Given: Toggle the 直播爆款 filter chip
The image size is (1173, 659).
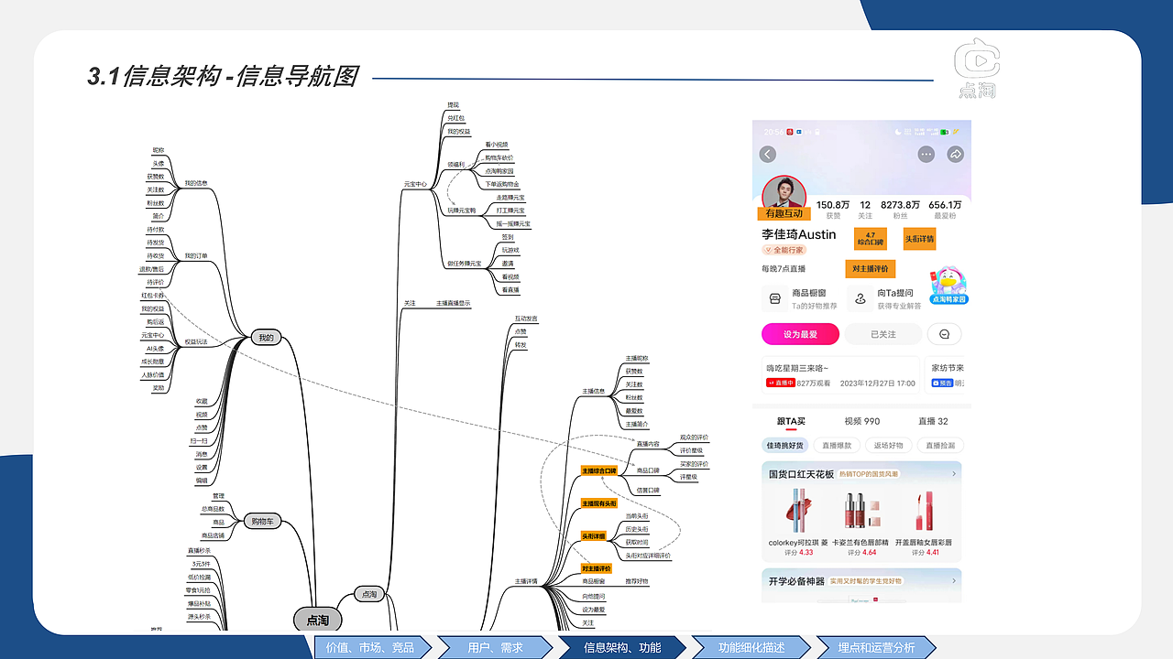Looking at the screenshot, I should point(839,446).
